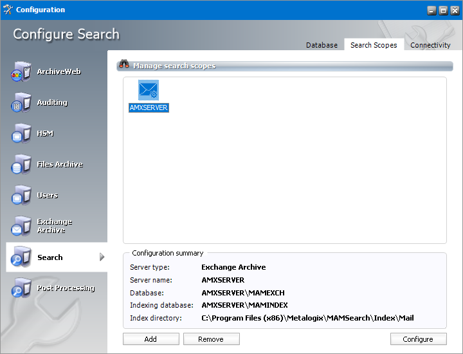Click the Exchange Archive server type value
Viewport: 463px width, 354px height.
point(233,267)
